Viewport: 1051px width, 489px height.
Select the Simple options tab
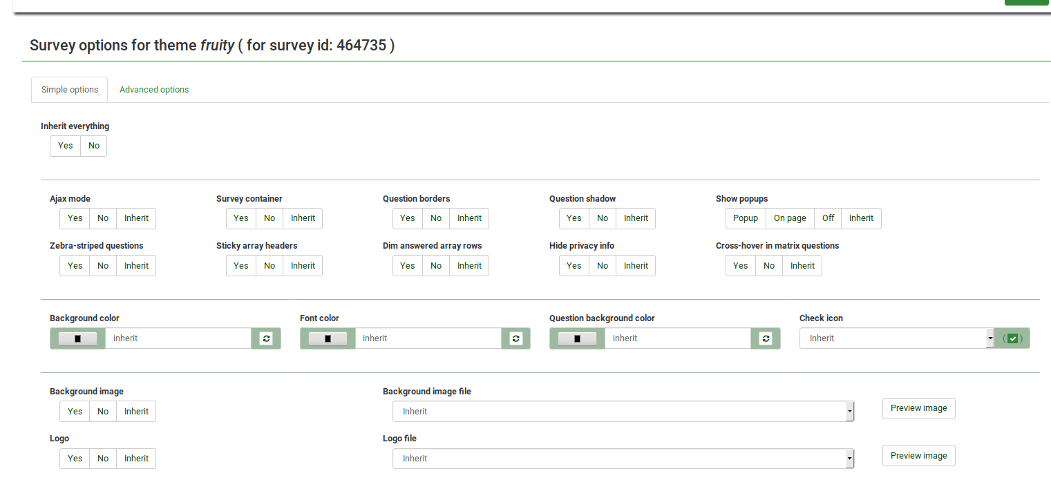click(x=70, y=90)
